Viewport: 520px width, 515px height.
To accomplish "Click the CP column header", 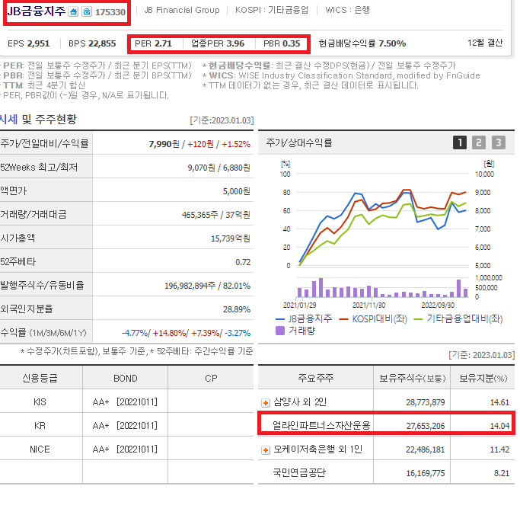I will tap(211, 379).
